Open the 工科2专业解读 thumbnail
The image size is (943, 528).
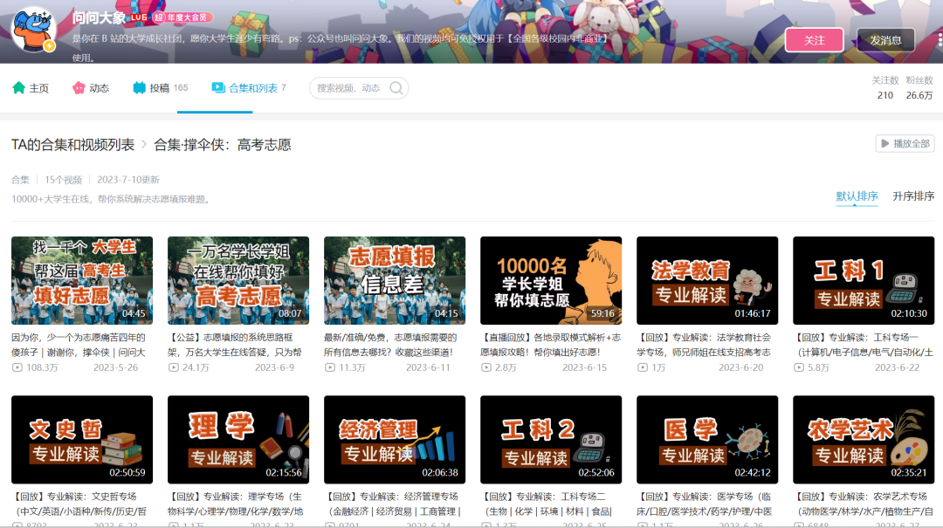pyautogui.click(x=551, y=440)
